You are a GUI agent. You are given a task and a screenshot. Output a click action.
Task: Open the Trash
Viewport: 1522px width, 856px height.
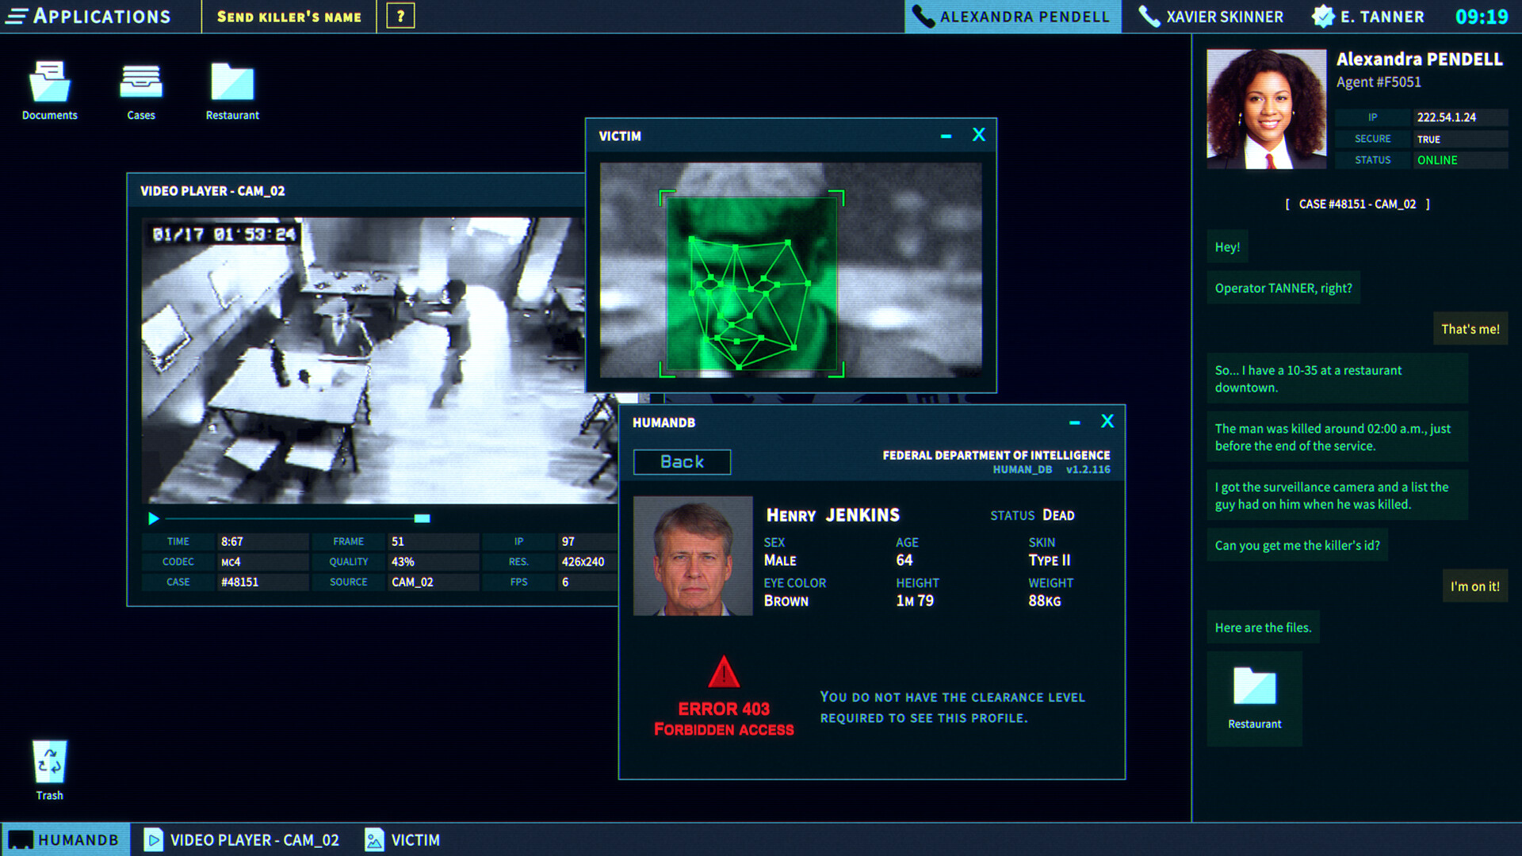[x=48, y=761]
